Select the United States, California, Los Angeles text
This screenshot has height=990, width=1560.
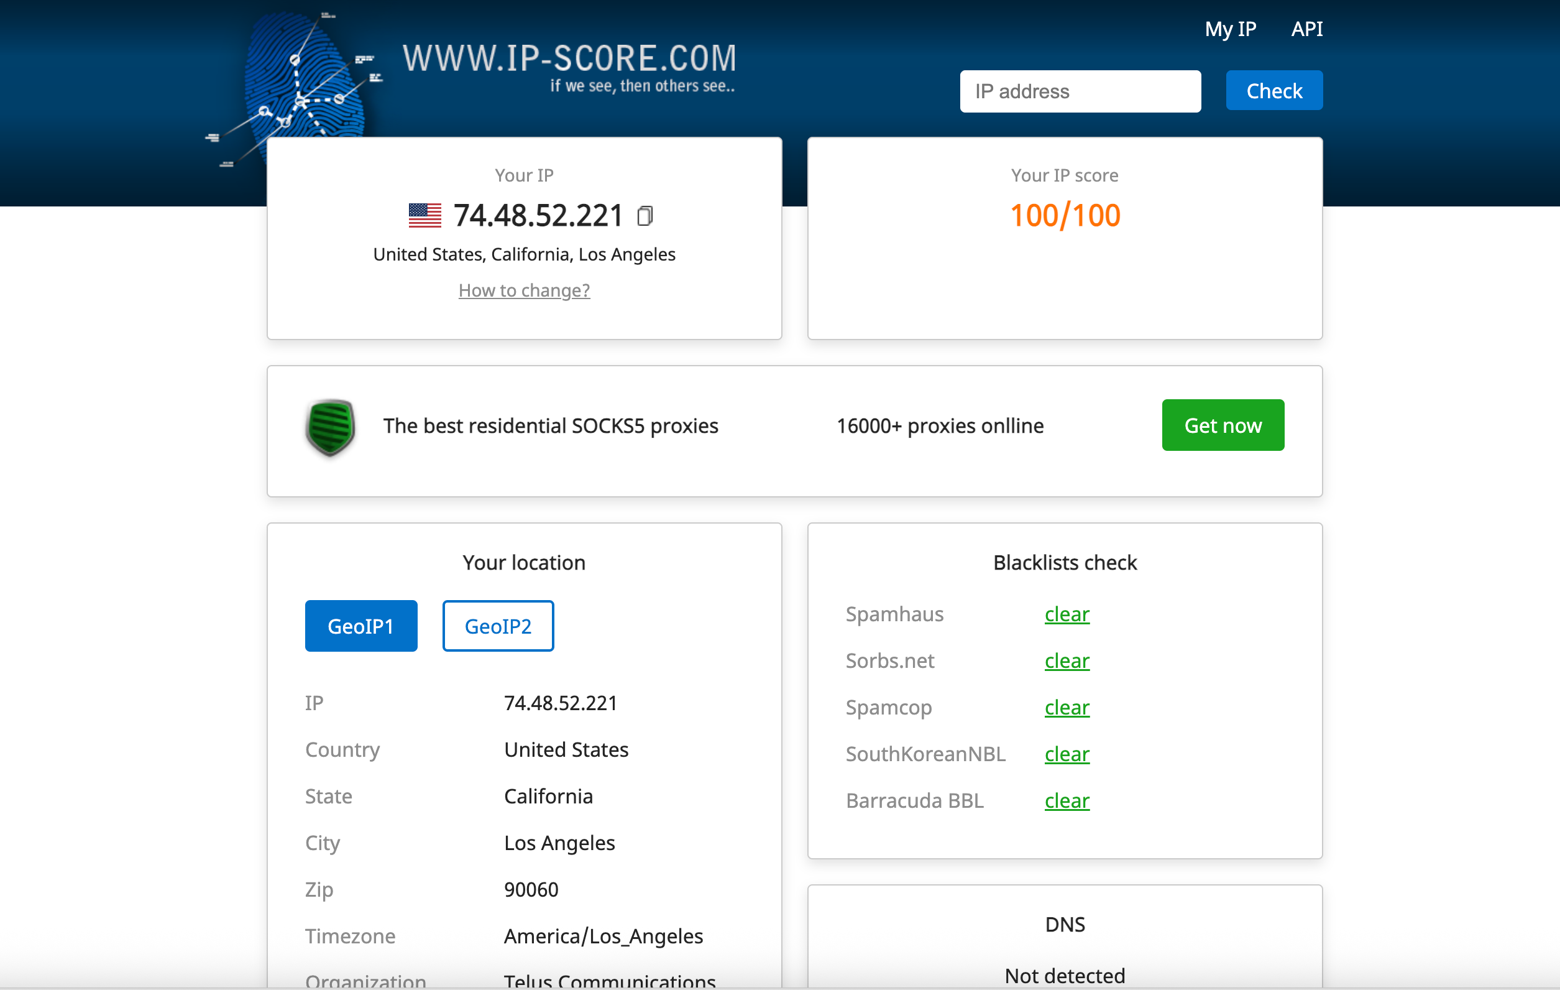[x=524, y=254]
